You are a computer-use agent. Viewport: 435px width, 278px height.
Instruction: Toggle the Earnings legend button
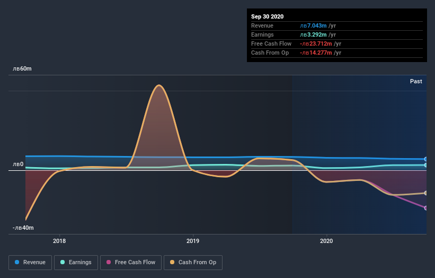pos(76,263)
